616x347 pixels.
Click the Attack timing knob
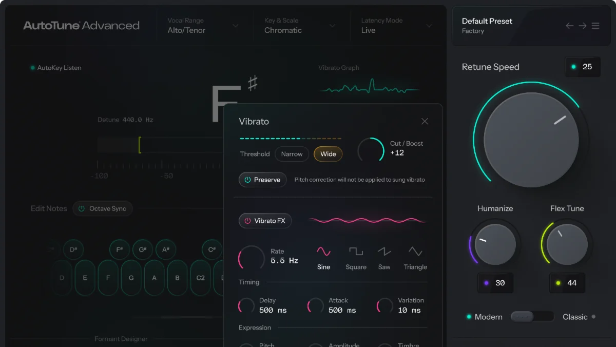pyautogui.click(x=316, y=306)
